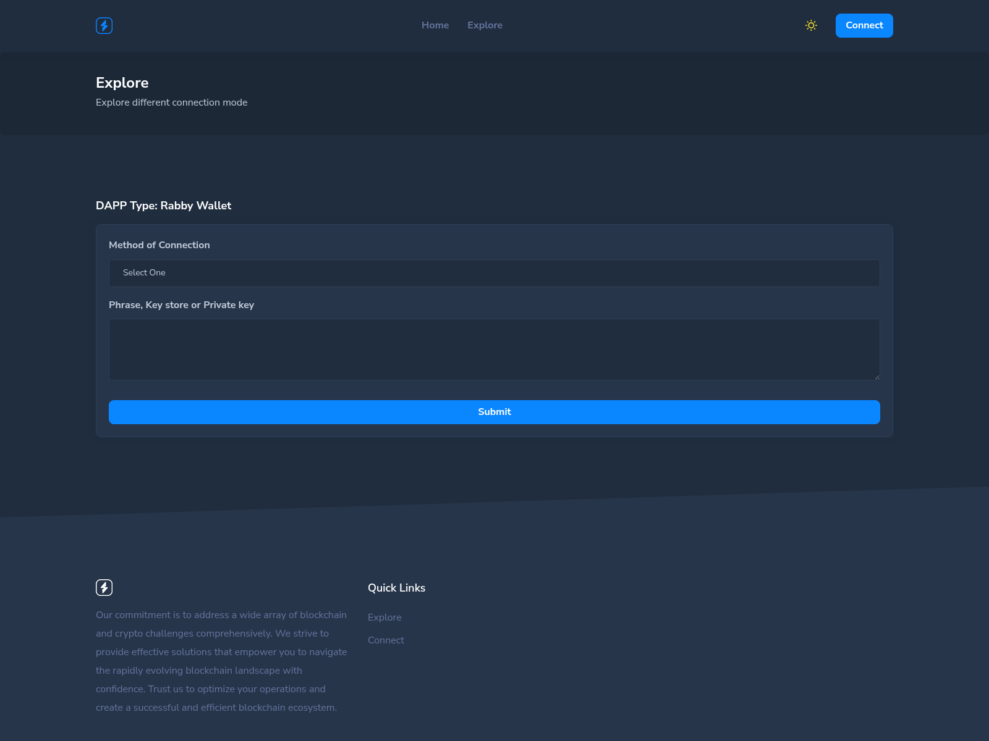The width and height of the screenshot is (989, 741).
Task: Click the 'Quick Links' heading
Action: (x=396, y=588)
